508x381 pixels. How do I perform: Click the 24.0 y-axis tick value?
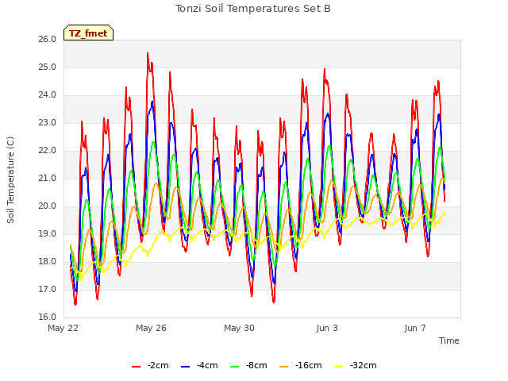[48, 95]
